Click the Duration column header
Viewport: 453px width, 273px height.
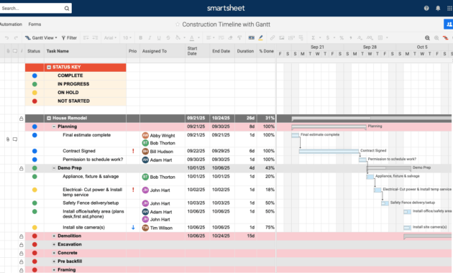(x=246, y=51)
